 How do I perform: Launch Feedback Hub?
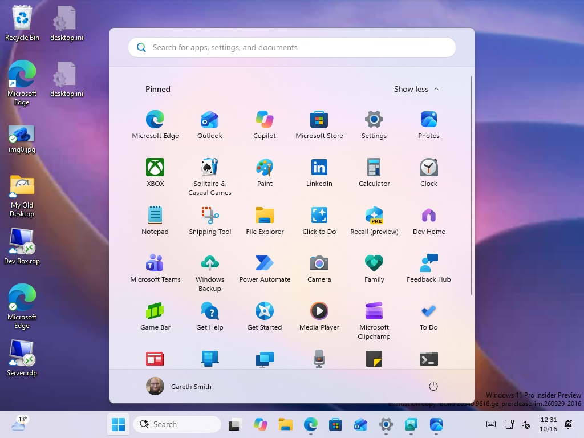point(429,268)
